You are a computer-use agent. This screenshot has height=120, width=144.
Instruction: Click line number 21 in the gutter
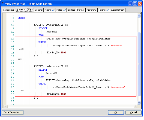click(13, 63)
